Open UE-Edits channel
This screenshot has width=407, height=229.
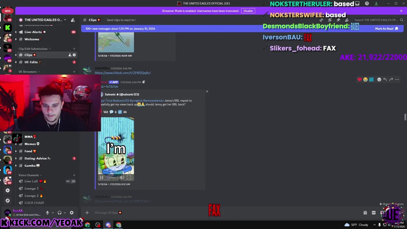(47, 62)
